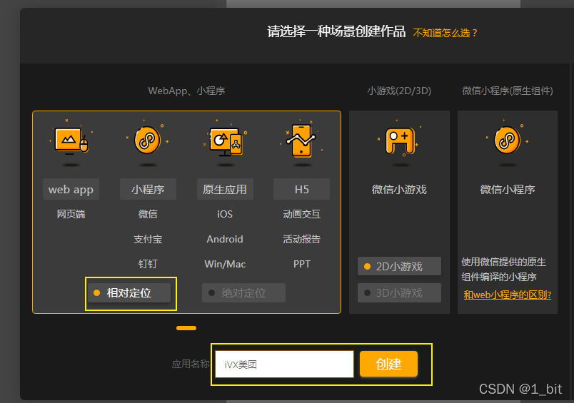
Task: Click the 微信小游戏 gamepad icon
Action: coord(399,141)
